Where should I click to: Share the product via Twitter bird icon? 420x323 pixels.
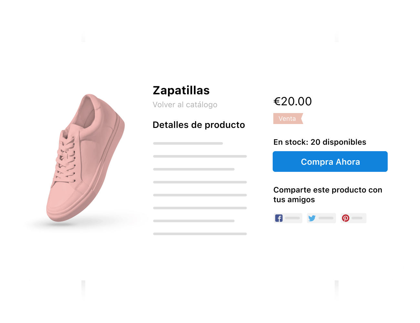tap(312, 218)
